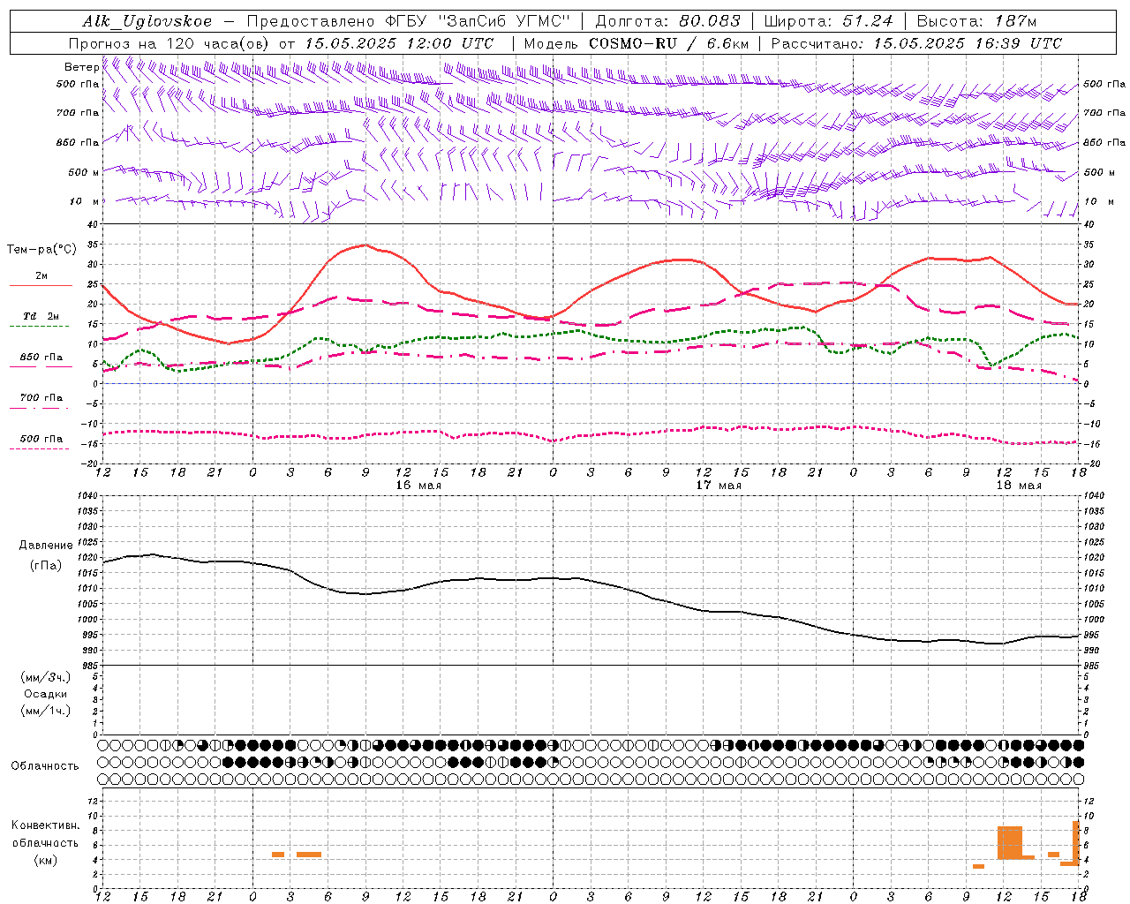Click the Давление label

(46, 546)
